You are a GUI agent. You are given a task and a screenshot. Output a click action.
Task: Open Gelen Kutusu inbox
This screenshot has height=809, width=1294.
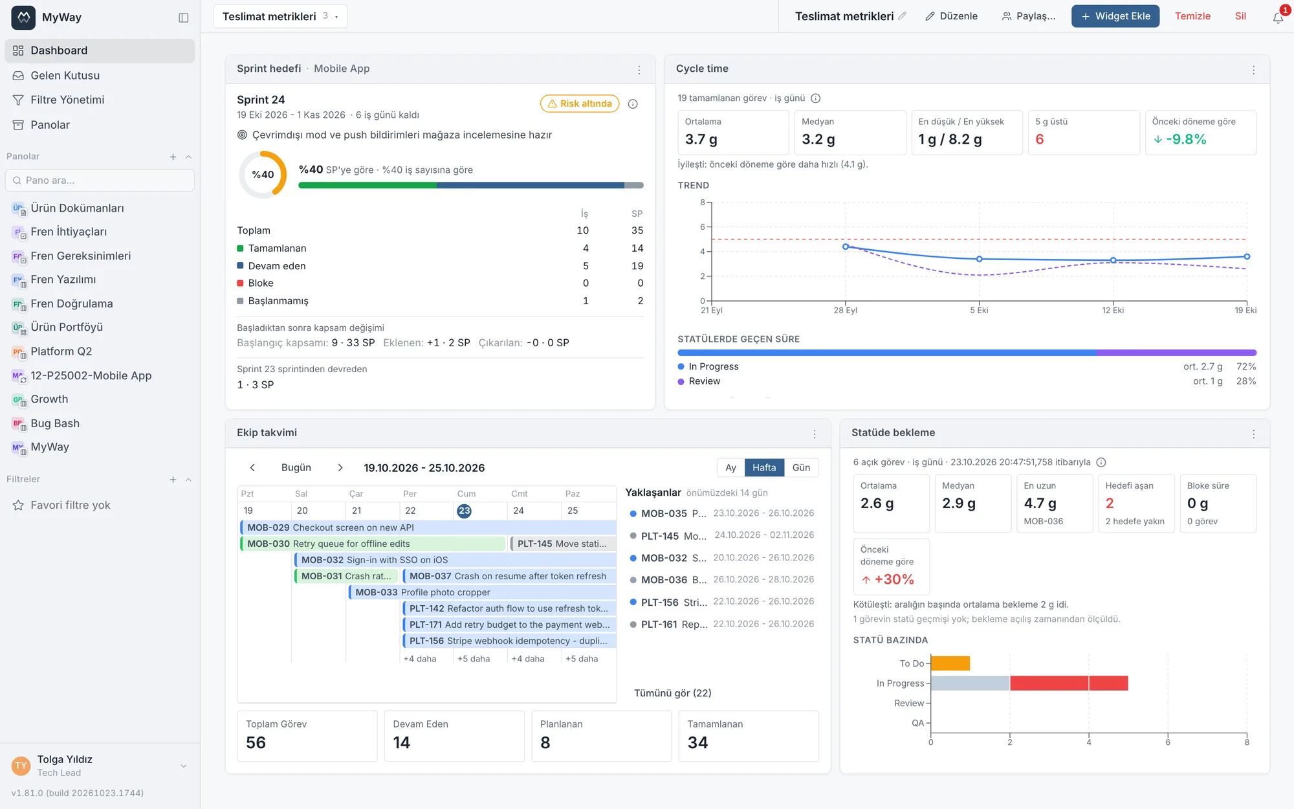pos(100,76)
